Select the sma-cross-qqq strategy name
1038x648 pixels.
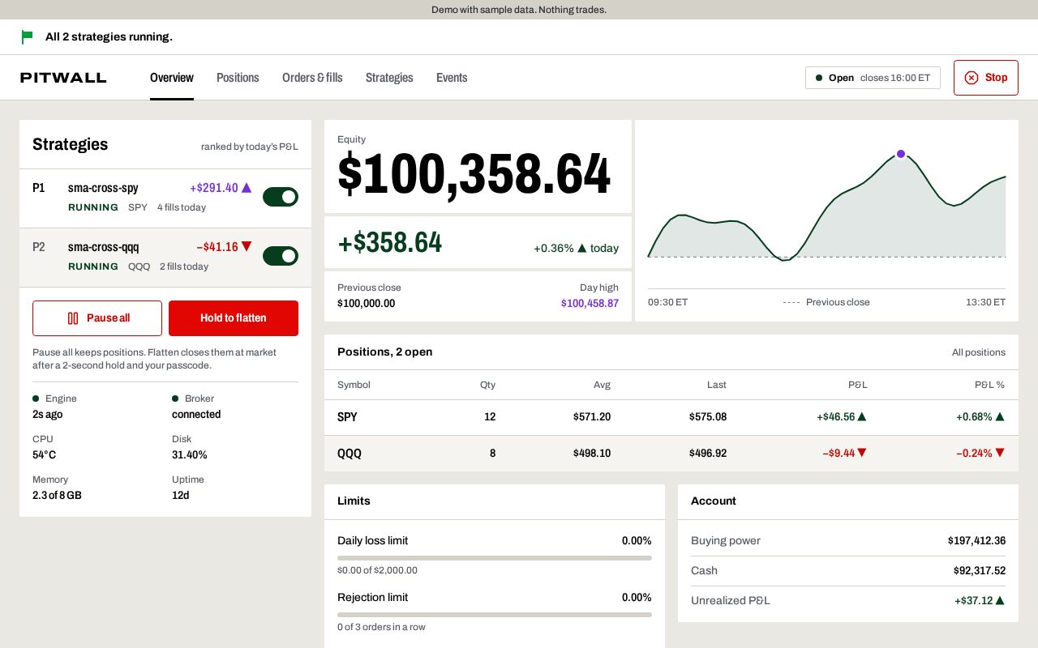pyautogui.click(x=104, y=247)
